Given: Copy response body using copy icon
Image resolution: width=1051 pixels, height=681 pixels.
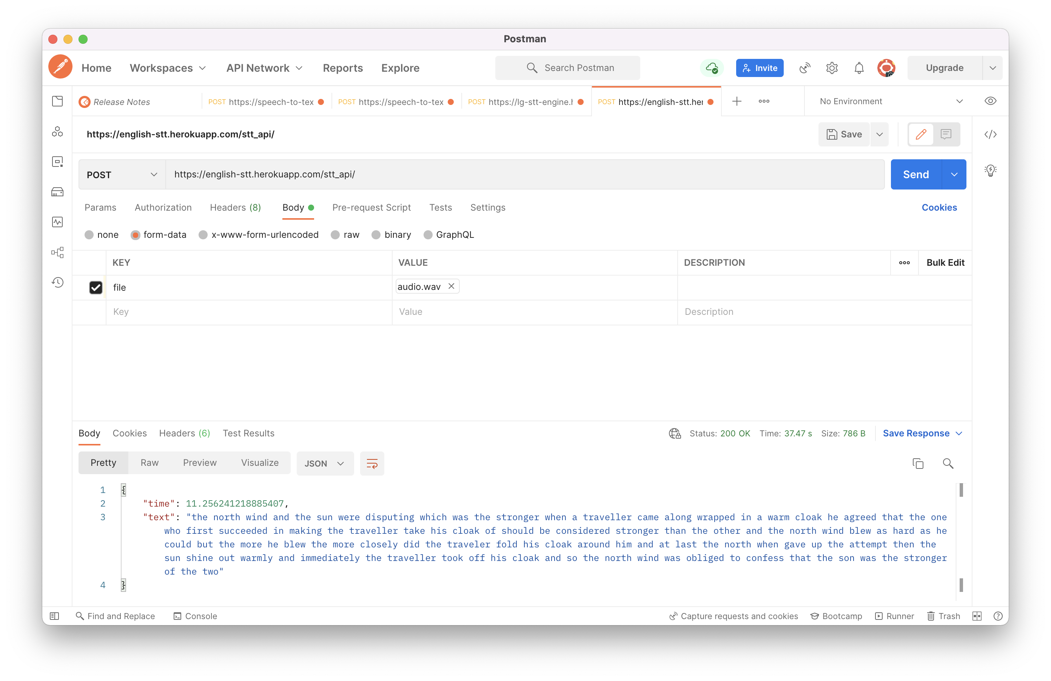Looking at the screenshot, I should click(918, 463).
